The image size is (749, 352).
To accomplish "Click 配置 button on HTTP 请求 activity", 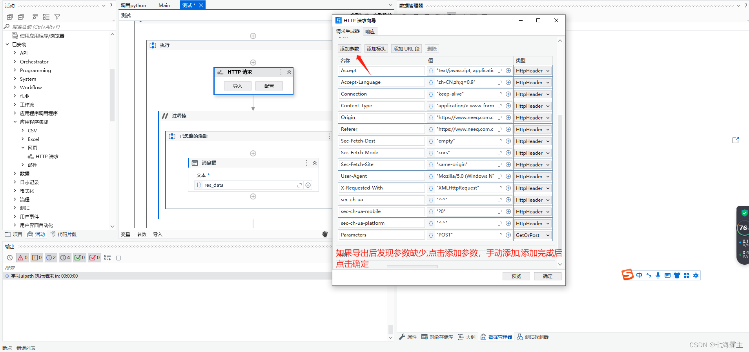I will tap(269, 86).
